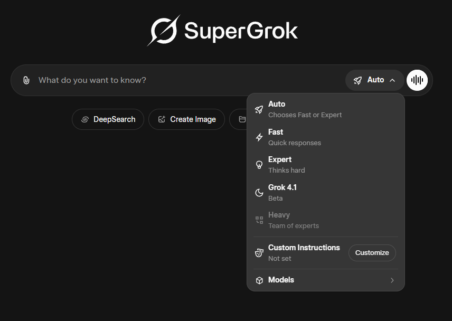The image size is (452, 321).
Task: Select Auto mode in the menu
Action: coord(326,109)
